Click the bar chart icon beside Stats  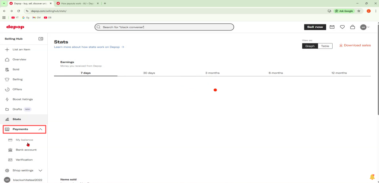[7, 119]
